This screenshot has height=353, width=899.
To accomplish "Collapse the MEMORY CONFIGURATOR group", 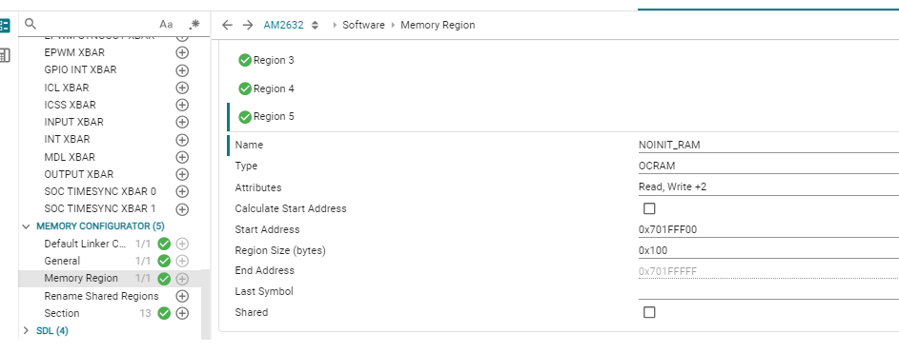I will point(26,226).
